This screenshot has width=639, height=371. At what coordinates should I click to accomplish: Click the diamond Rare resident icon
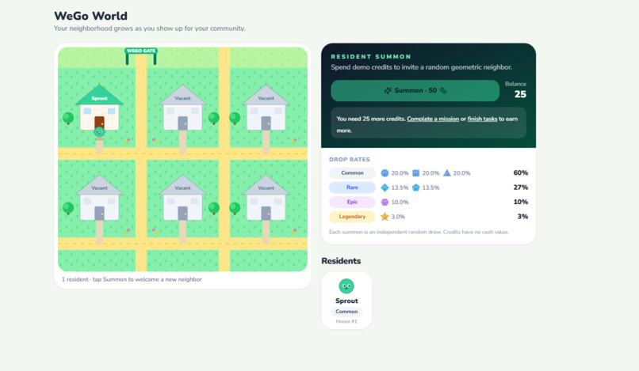(x=385, y=187)
